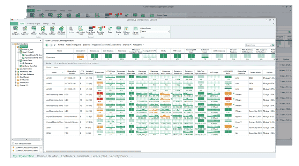Click the bottom tab overflow ellipsis
299x166 pixels.
point(132,156)
